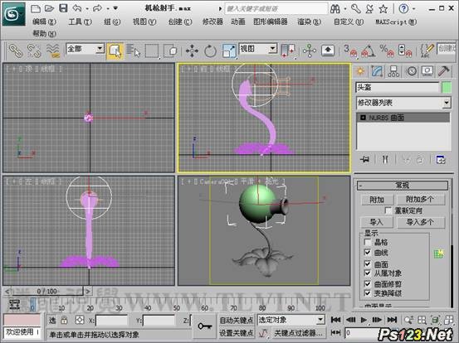Uncheck the 变换降级 checkbox
This screenshot has width=459, height=343.
click(368, 293)
